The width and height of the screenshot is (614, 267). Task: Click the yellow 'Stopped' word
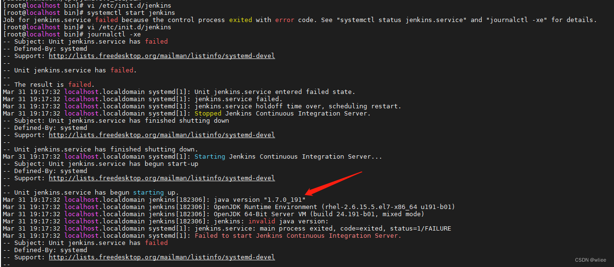[x=208, y=113]
